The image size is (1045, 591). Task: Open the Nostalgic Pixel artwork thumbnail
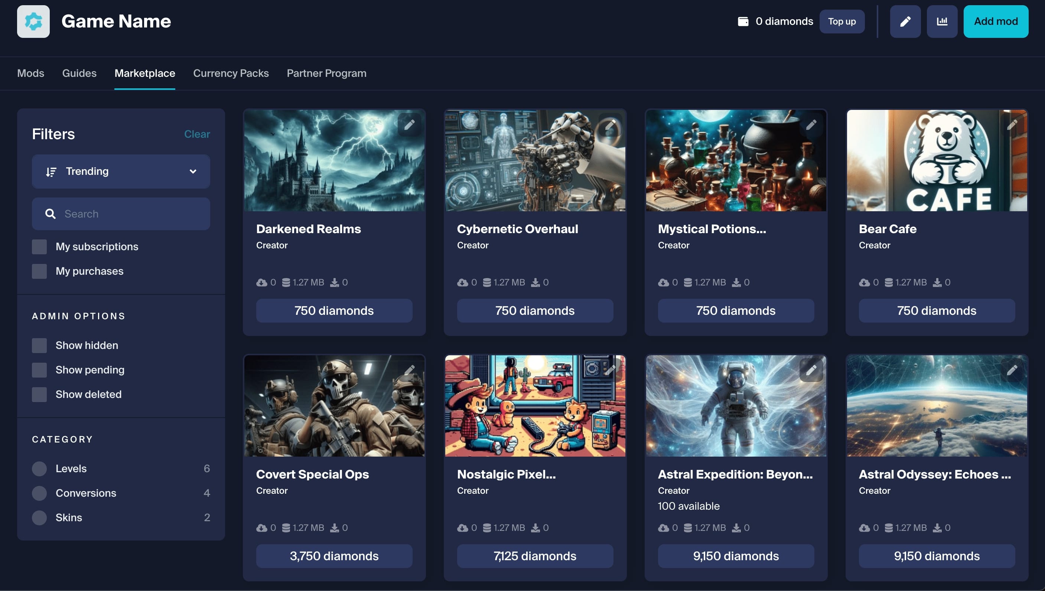coord(535,406)
